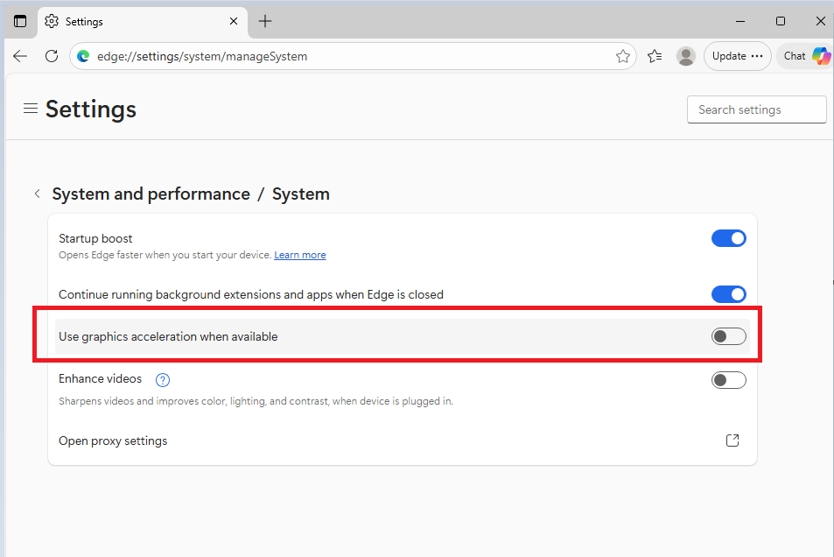Add this page to favorites star icon
The image size is (834, 557).
click(x=623, y=56)
